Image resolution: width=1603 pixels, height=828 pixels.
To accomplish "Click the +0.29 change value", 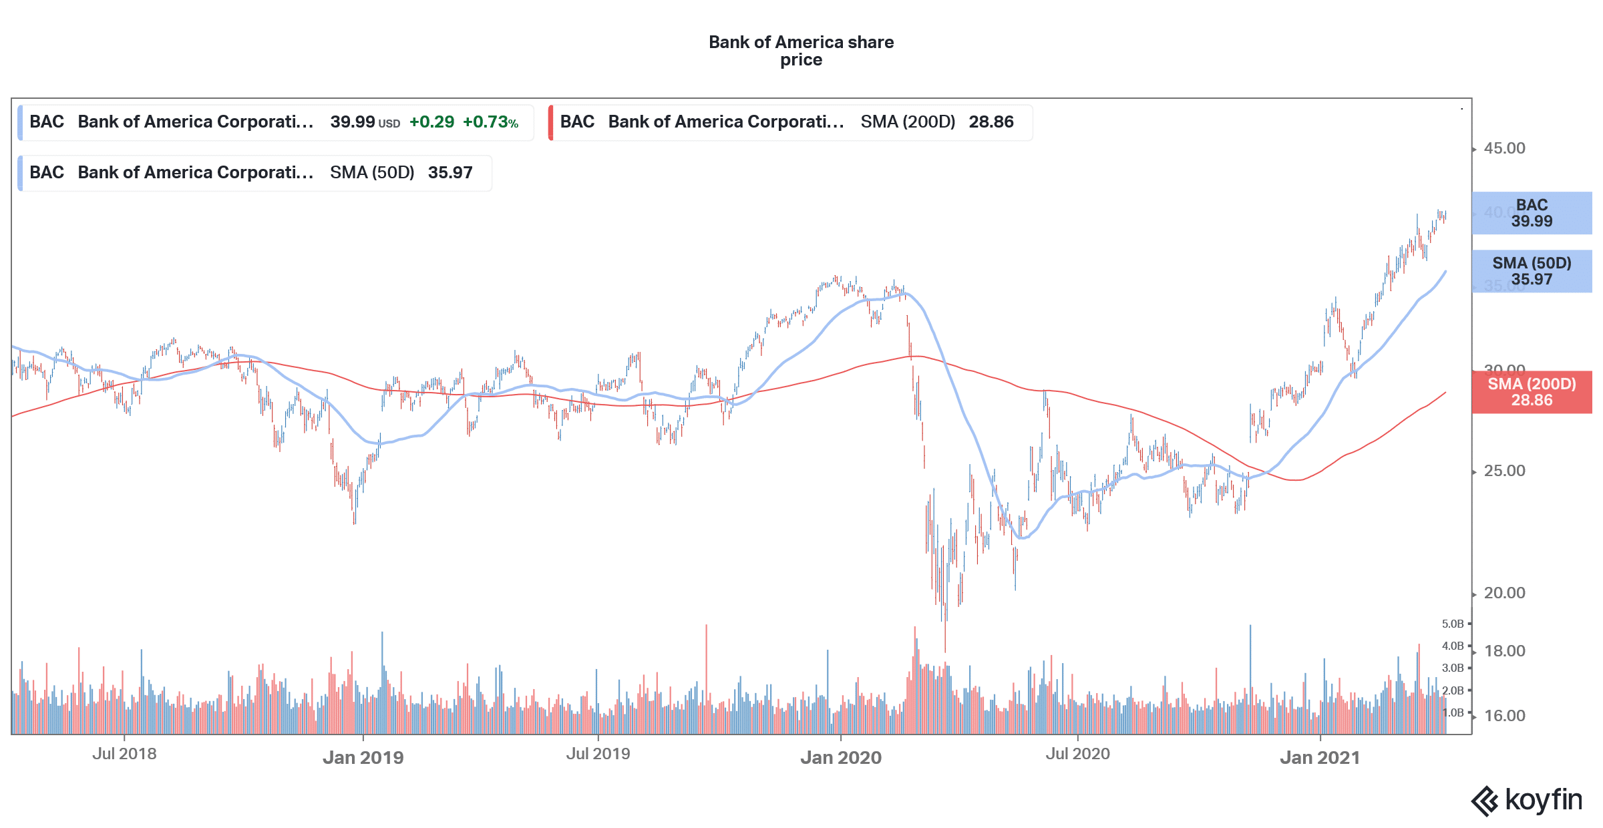I will coord(431,122).
